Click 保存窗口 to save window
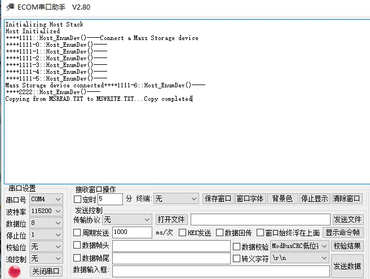The image size is (370, 279). 218,199
